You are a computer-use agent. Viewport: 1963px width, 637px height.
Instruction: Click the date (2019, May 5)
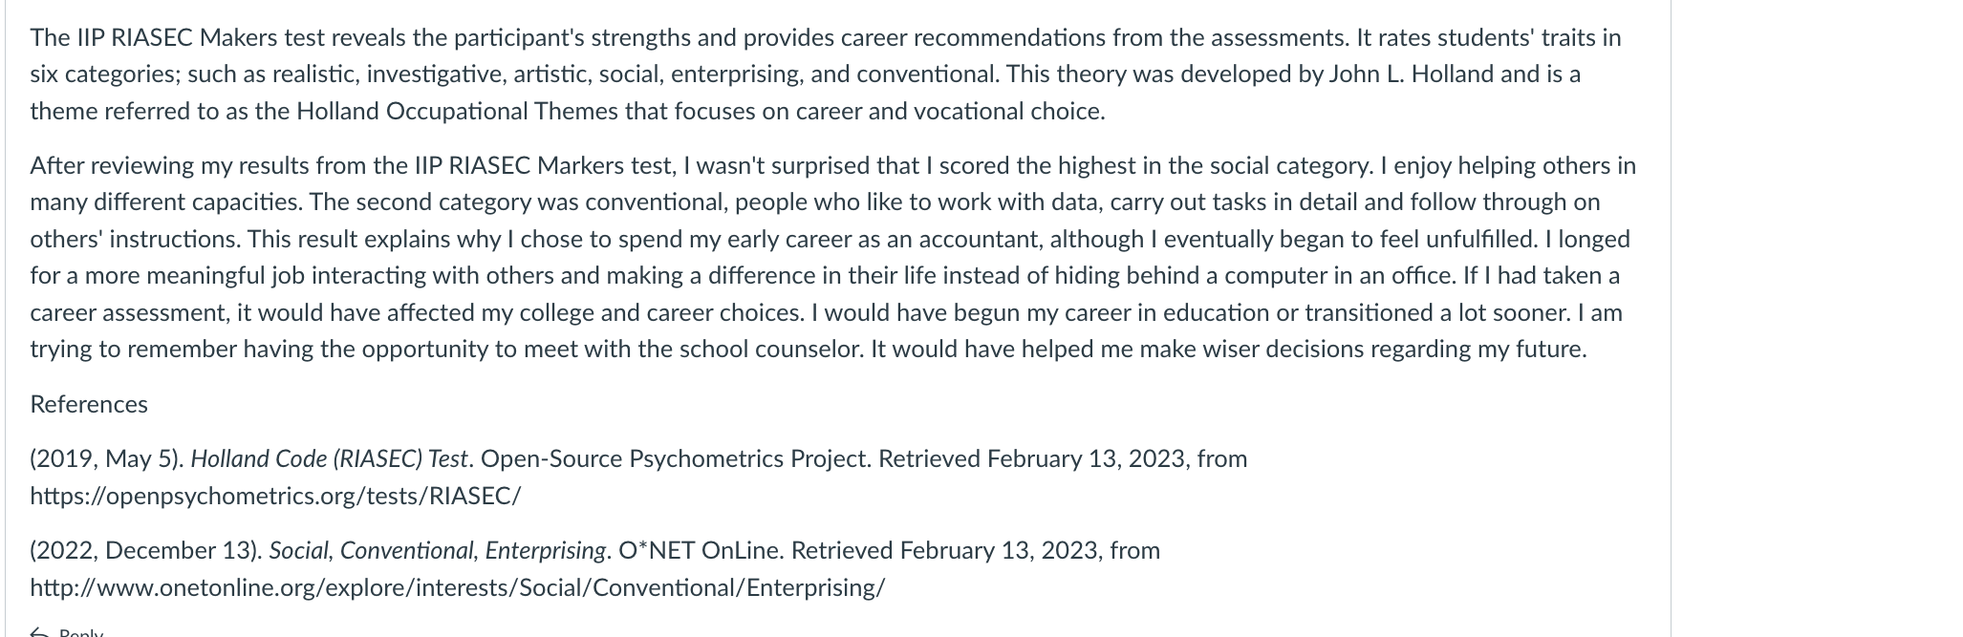tap(107, 459)
